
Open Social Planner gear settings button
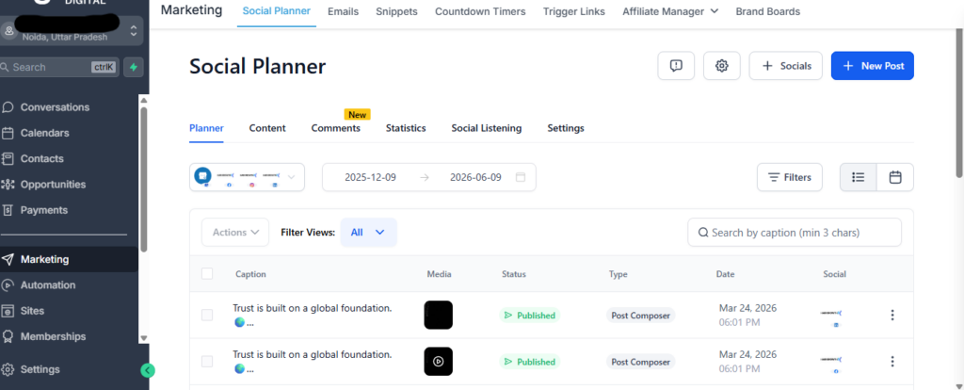[x=722, y=66]
